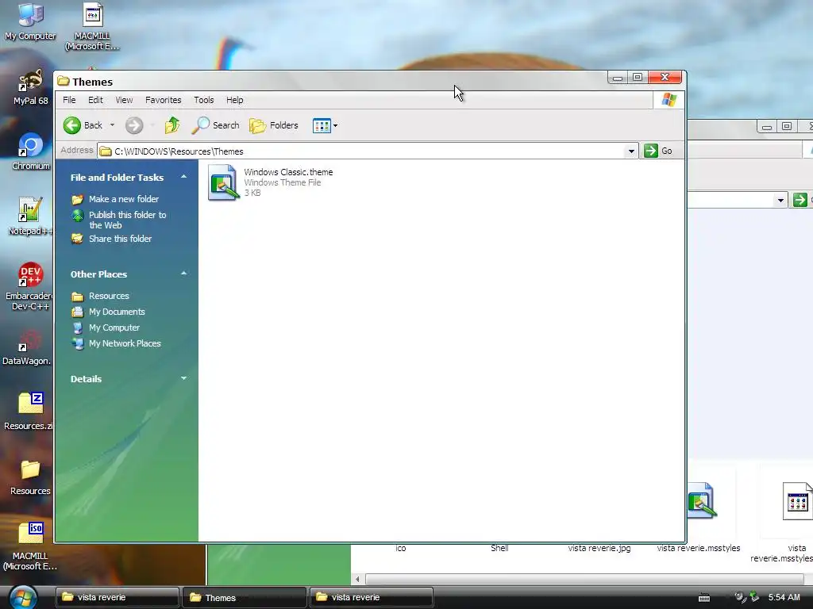Click the Go arrow button
This screenshot has height=609, width=813.
pos(651,151)
